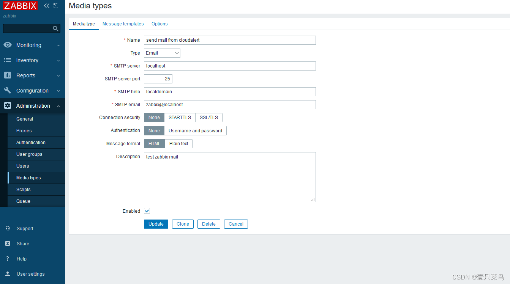Set Authentication to Username and password
The height and width of the screenshot is (284, 510).
pyautogui.click(x=196, y=131)
